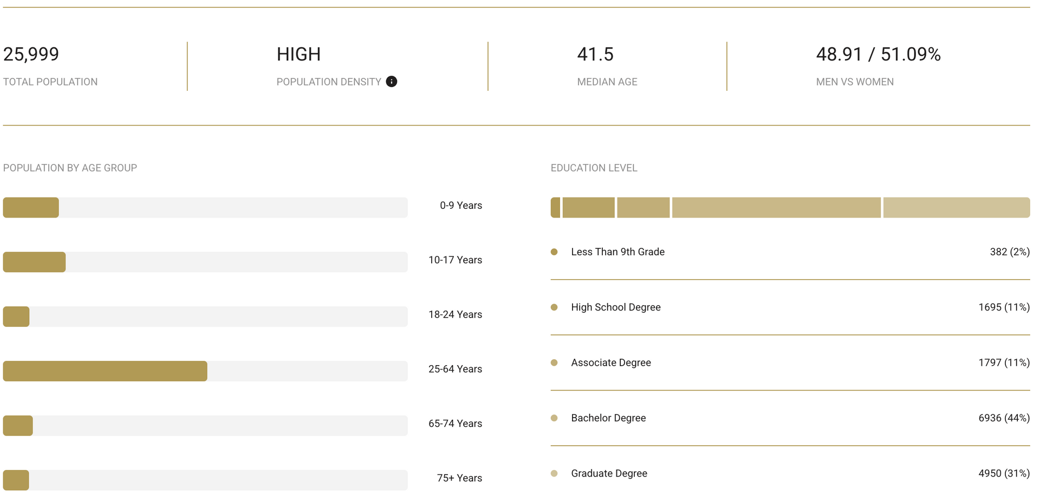The height and width of the screenshot is (502, 1040).
Task: Select the 25,999 total population value
Action: point(31,54)
